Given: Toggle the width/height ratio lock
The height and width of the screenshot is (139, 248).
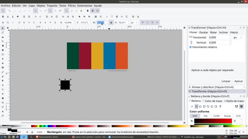Looking at the screenshot, I should 111,22.
